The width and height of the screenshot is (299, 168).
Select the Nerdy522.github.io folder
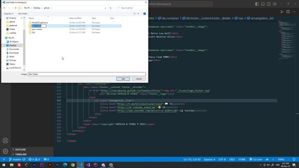point(40,23)
